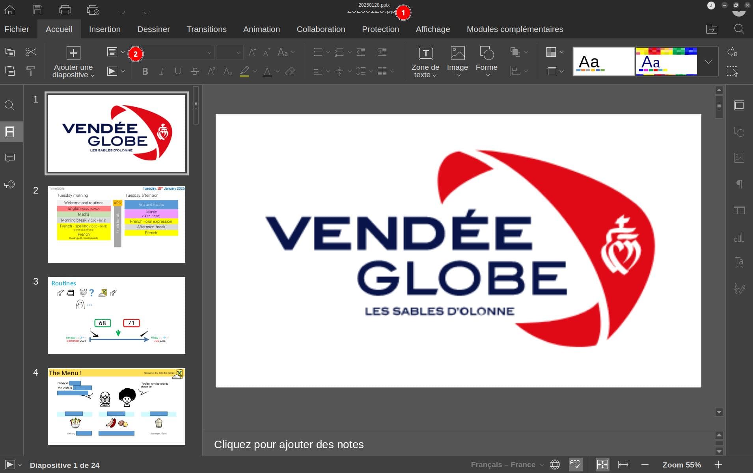
Task: Toggle Bold formatting
Action: [145, 71]
